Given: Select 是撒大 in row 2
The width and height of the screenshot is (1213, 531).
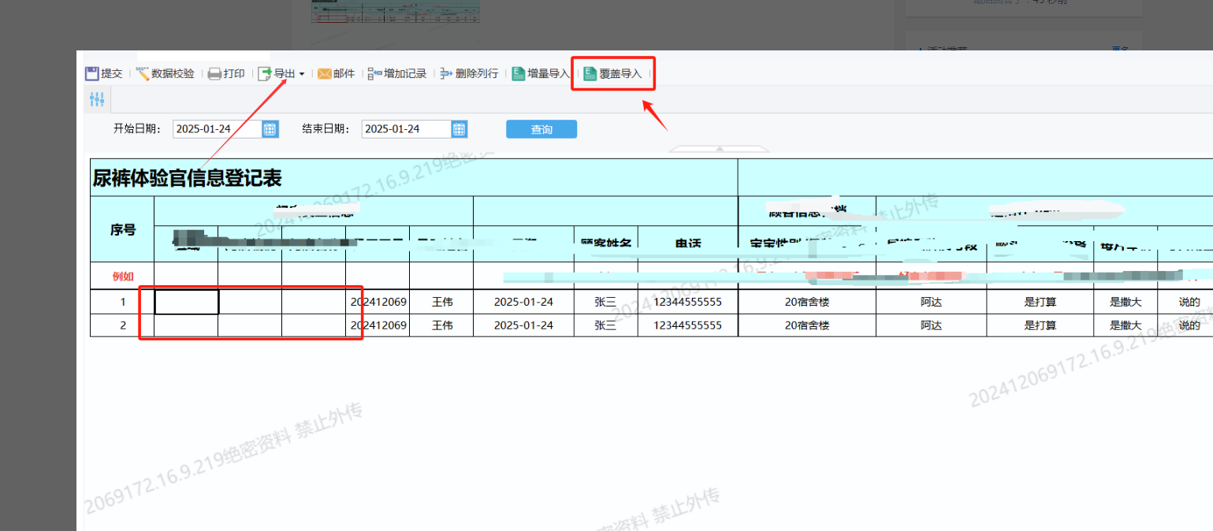Looking at the screenshot, I should [1126, 325].
